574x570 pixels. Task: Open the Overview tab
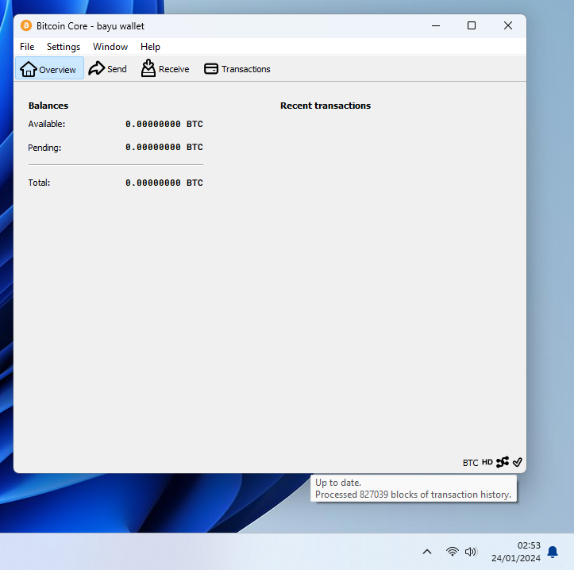click(49, 68)
